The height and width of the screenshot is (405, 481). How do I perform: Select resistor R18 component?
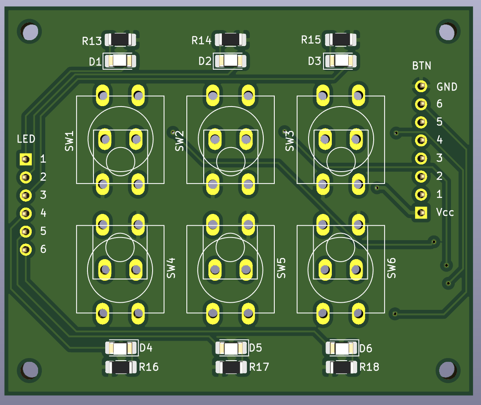pyautogui.click(x=341, y=367)
